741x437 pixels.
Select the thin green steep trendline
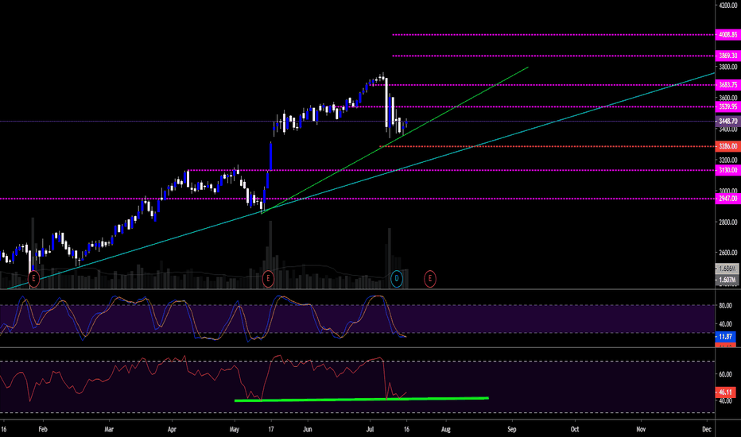[x=394, y=141]
